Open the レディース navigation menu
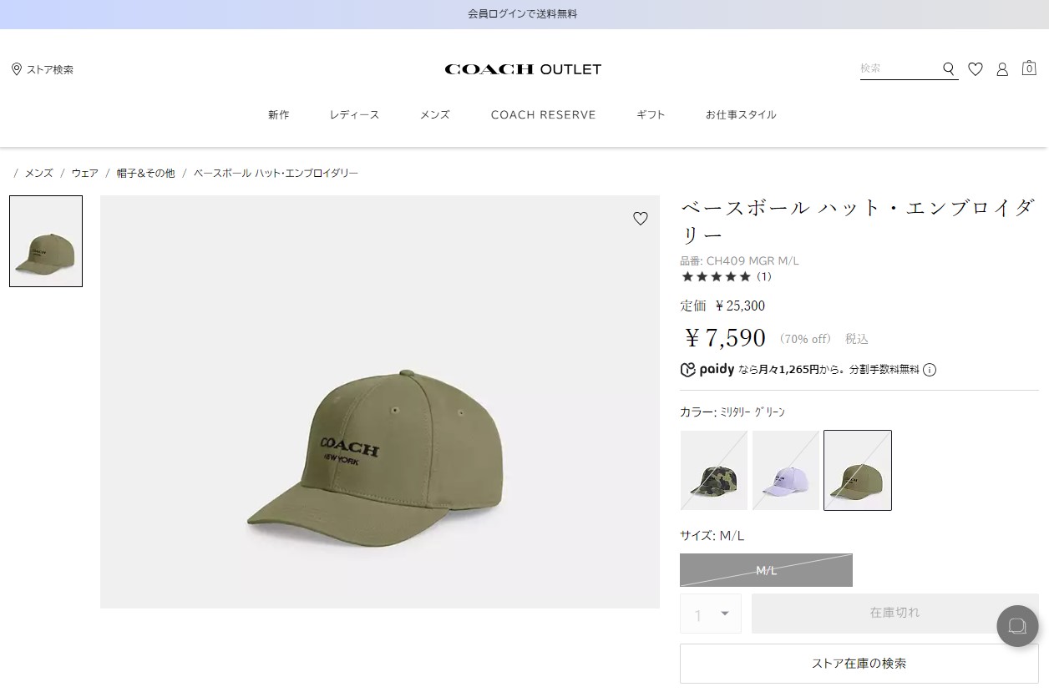The width and height of the screenshot is (1049, 692). click(354, 115)
